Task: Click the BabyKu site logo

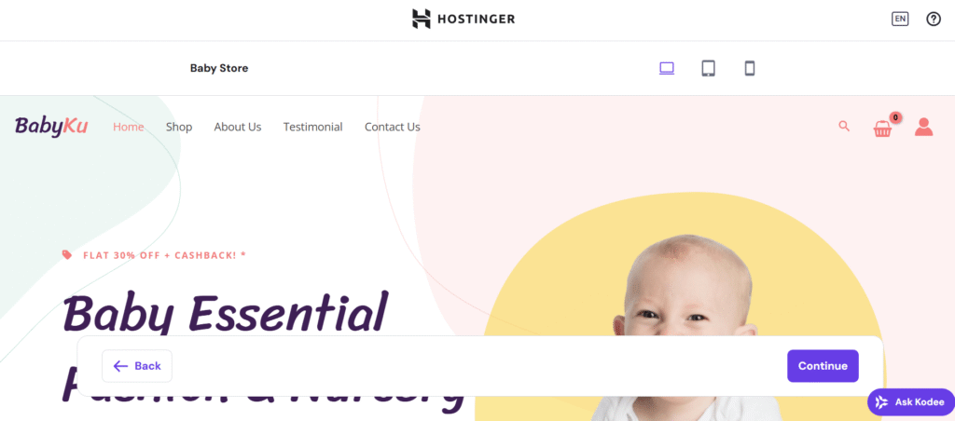Action: (51, 127)
